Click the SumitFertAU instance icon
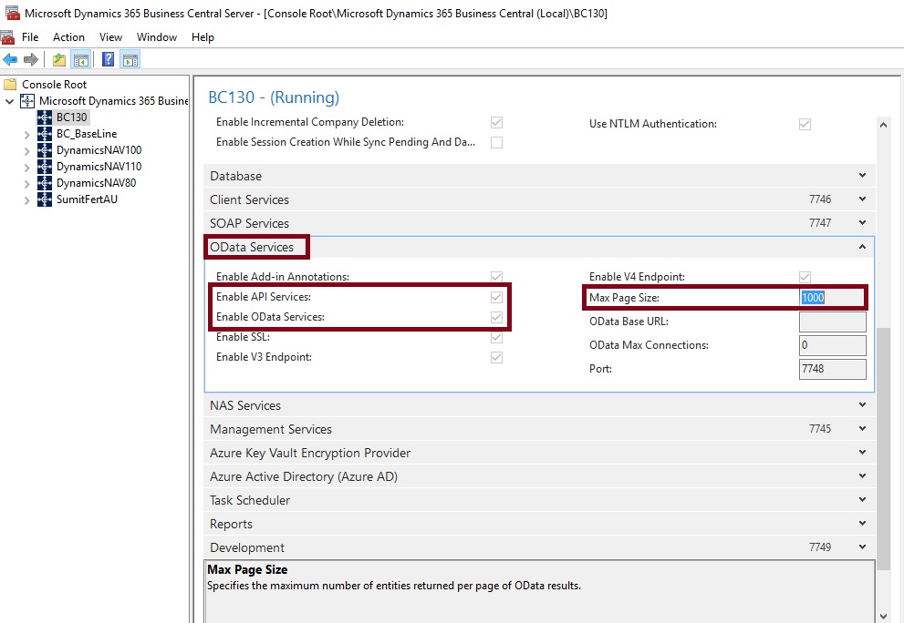Image resolution: width=904 pixels, height=623 pixels. click(x=45, y=199)
